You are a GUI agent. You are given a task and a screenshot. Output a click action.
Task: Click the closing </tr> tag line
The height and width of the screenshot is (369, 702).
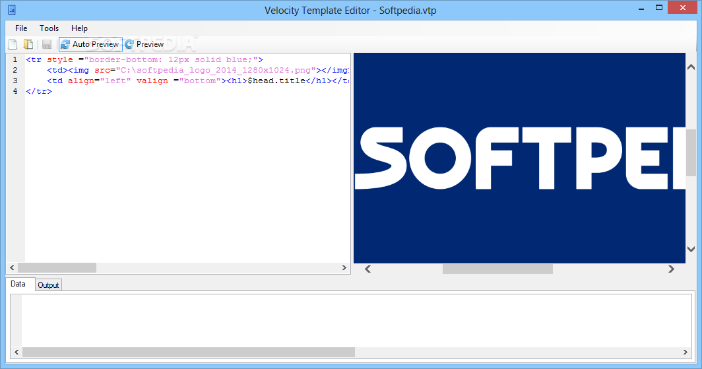click(x=39, y=91)
